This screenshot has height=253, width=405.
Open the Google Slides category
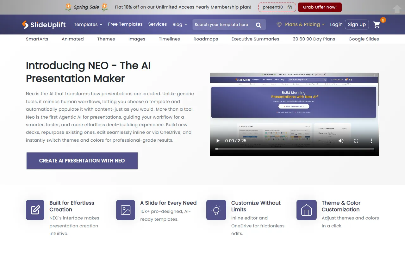coord(364,39)
